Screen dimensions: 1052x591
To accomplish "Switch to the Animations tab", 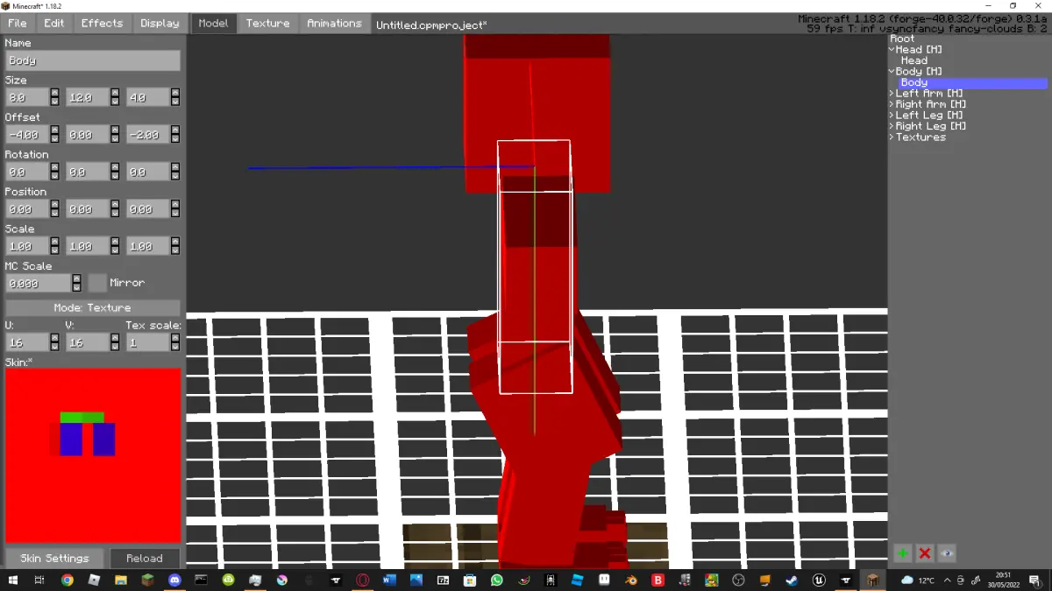I will (334, 24).
